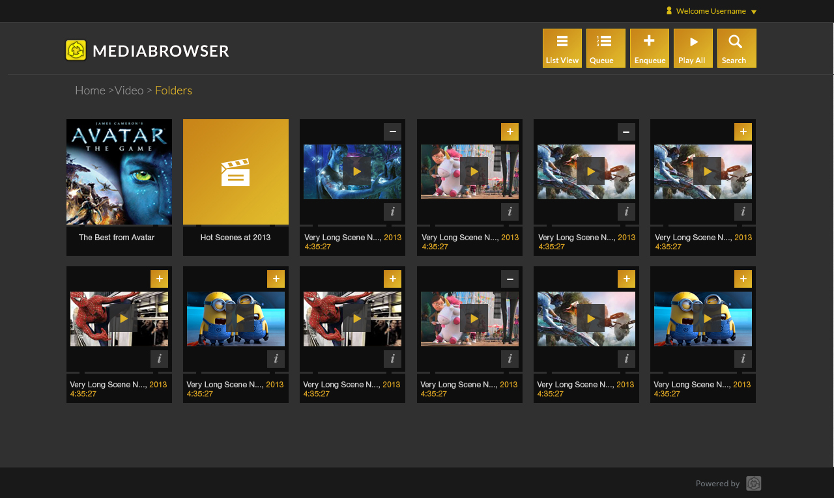
Task: Click the MEDIABROWSER title text
Action: click(x=161, y=51)
